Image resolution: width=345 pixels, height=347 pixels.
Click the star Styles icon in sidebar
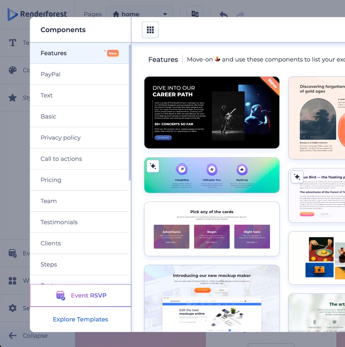pyautogui.click(x=13, y=98)
